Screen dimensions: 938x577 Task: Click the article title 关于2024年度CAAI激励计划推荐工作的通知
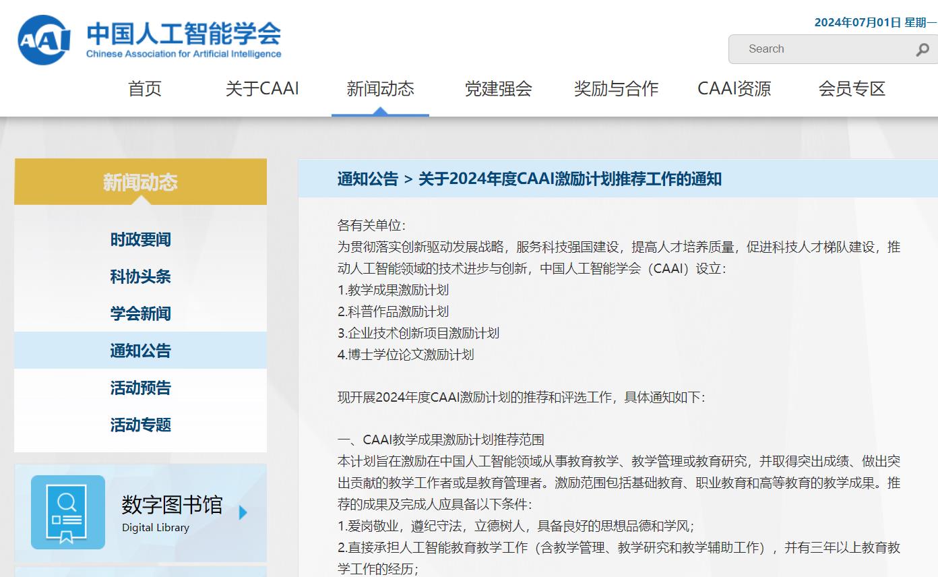click(x=570, y=179)
